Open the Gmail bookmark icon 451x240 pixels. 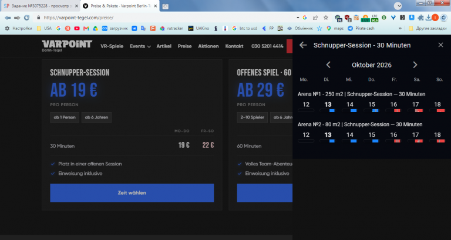click(86, 28)
